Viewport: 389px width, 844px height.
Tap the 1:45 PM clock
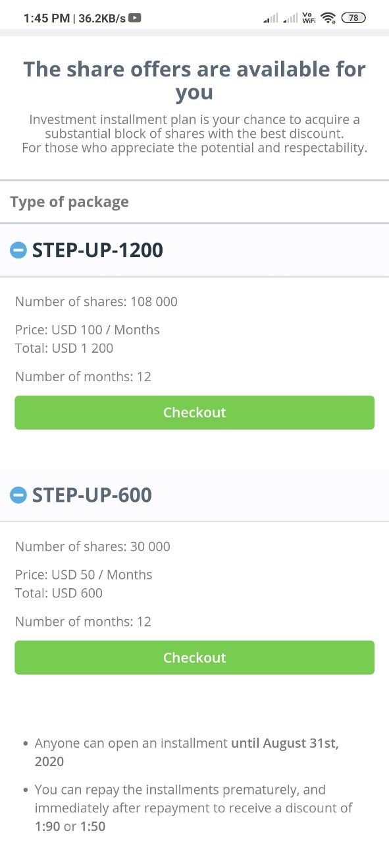coord(46,18)
